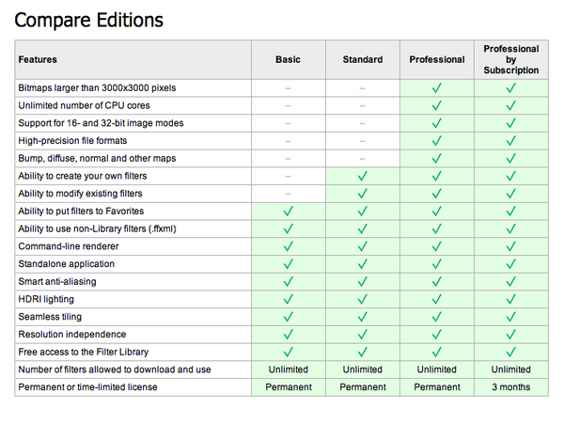Screen dimensions: 564x424
Task: Select the Professional by Subscription header
Action: click(x=511, y=59)
